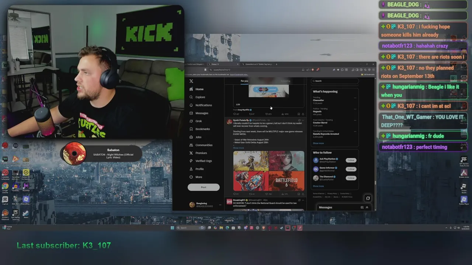
Task: Open Ghost game image in post
Action: pyautogui.click(x=251, y=161)
